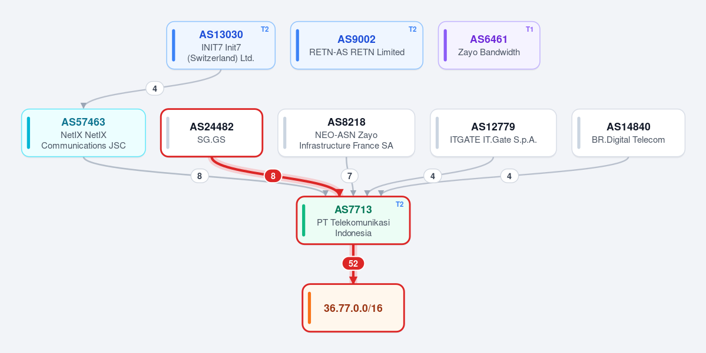Click the AS8218 NEO-ASN Zayo node

tap(346, 133)
